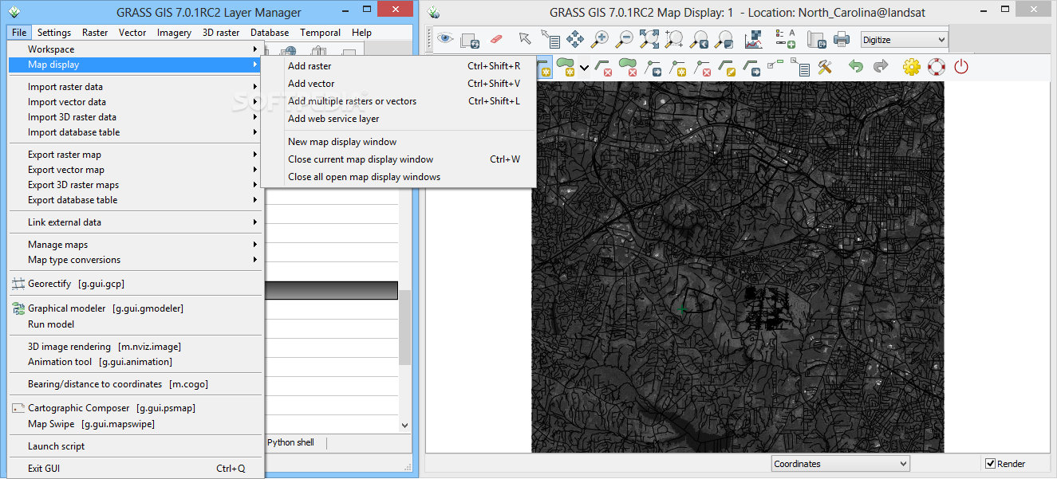Expand Export 3D raster maps submenu
The height and width of the screenshot is (479, 1057).
(x=135, y=185)
